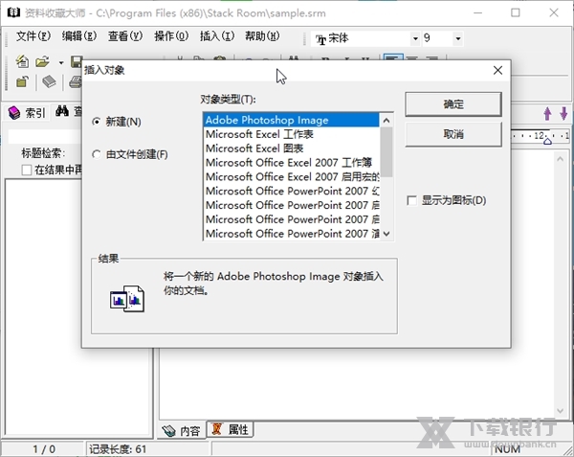Click the open folder toolbar icon
Screen dimensions: 574x457
42,62
